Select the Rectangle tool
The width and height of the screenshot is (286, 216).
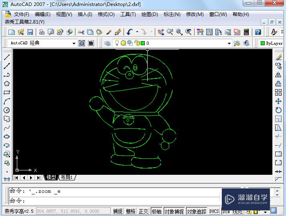point(7,92)
